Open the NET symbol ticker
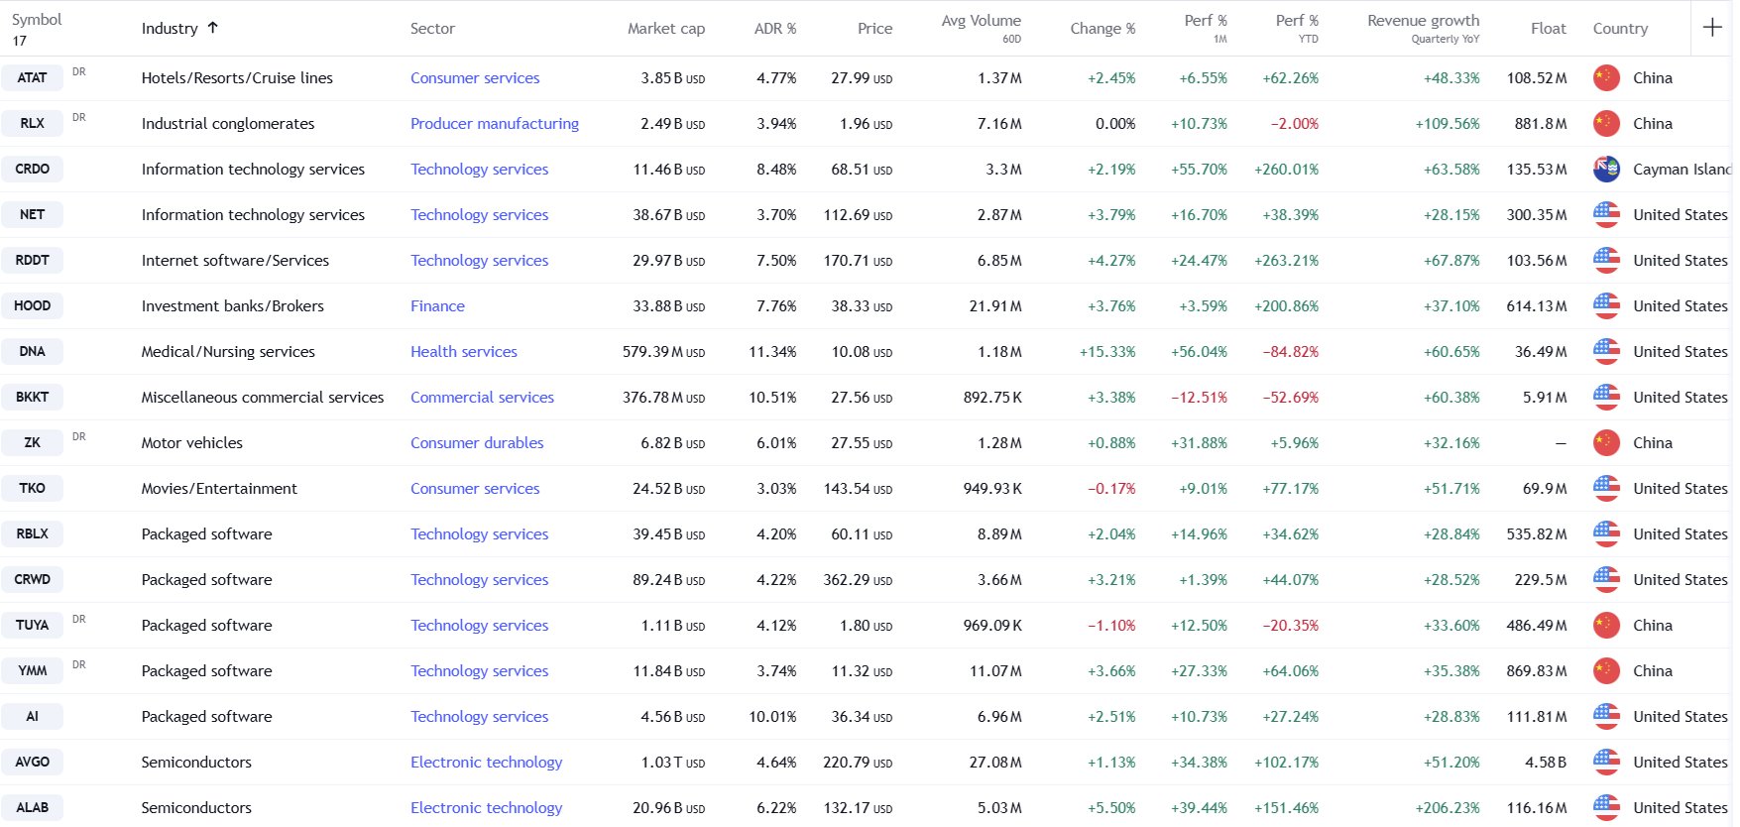The width and height of the screenshot is (1740, 827). [32, 215]
